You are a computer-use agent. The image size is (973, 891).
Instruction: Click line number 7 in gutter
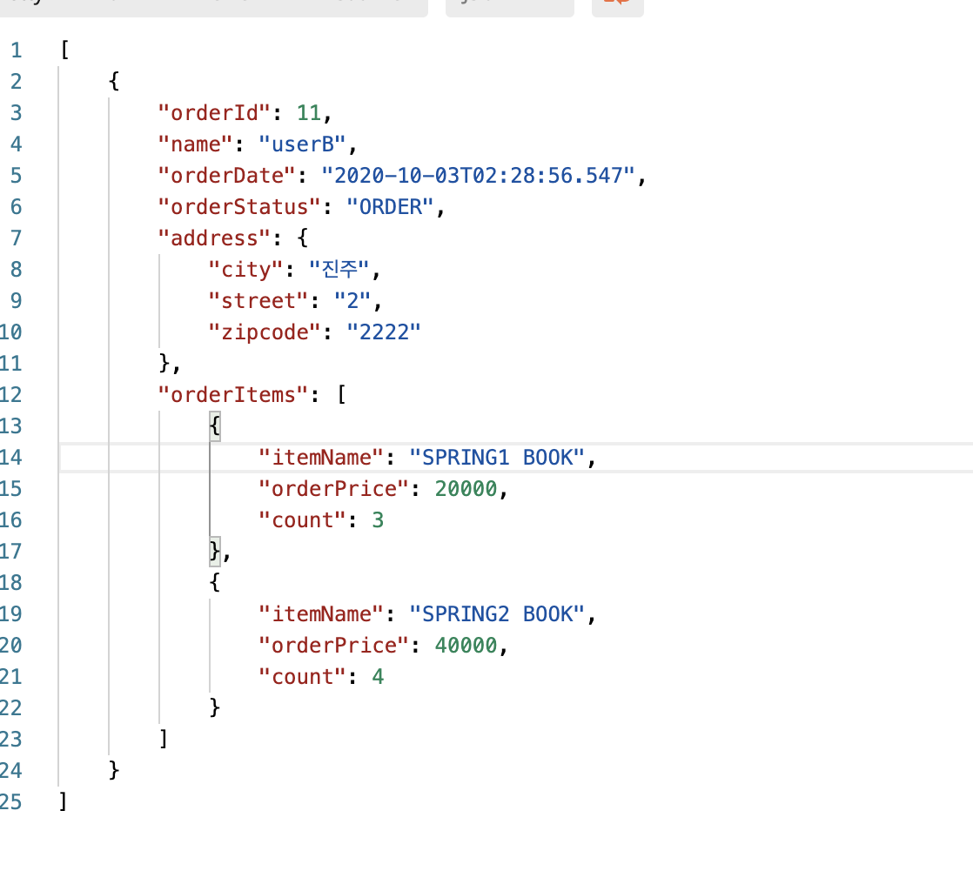pyautogui.click(x=17, y=238)
